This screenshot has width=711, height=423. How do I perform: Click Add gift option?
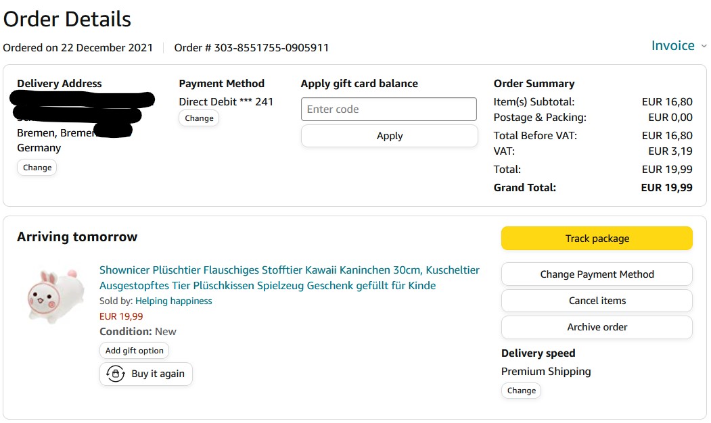(134, 351)
